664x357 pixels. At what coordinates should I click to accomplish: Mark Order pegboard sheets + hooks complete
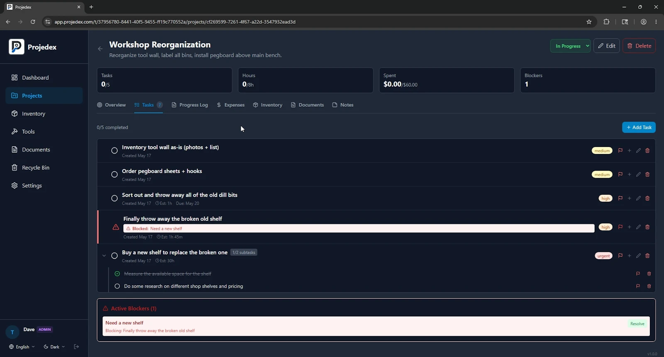[x=115, y=174]
